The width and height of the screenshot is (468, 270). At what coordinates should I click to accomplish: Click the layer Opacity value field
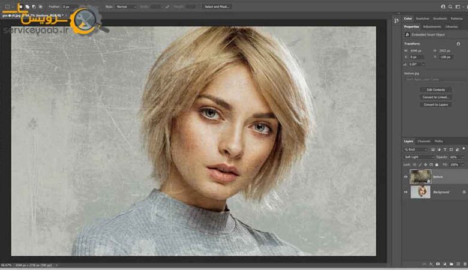(454, 157)
